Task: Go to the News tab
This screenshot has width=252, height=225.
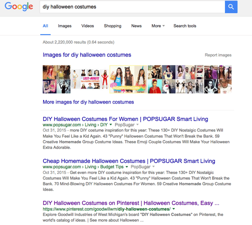Action: coord(137,26)
